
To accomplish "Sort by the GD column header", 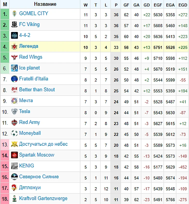I will point(147,5).
